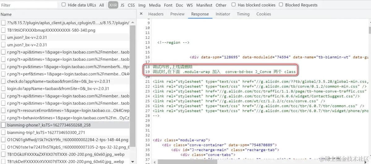The image size is (371, 164).
Task: Click file icon of TB19tIiOFXXXXbmap png request
Action: coord(3,30)
